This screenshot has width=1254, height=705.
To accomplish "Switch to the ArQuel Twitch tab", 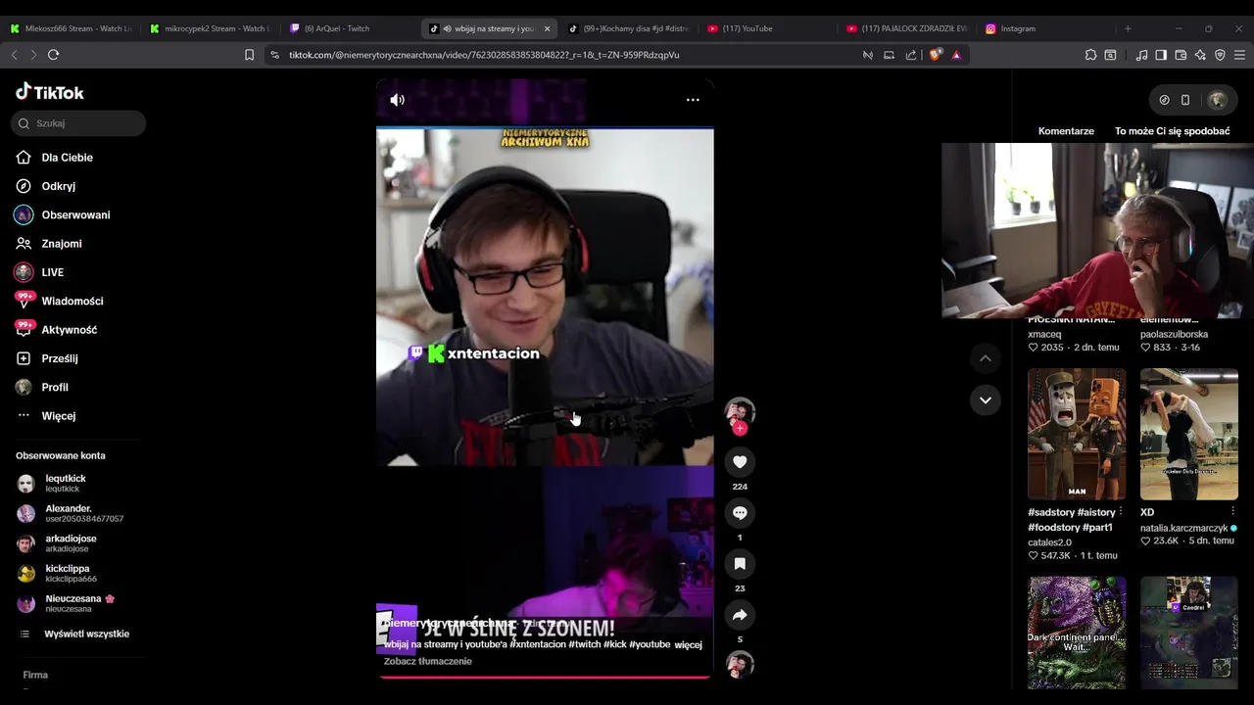I will pyautogui.click(x=349, y=28).
